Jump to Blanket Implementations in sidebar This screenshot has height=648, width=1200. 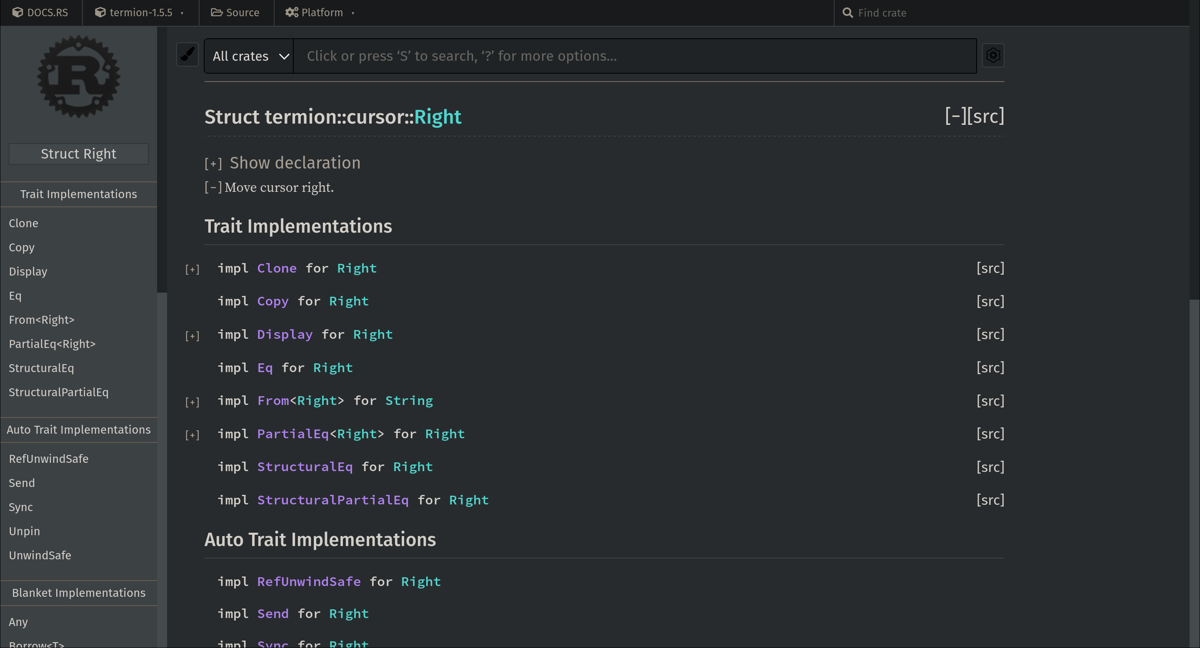78,593
